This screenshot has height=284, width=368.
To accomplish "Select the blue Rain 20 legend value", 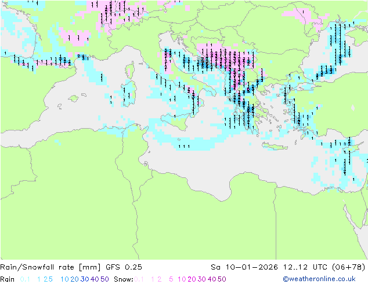I will (74, 279).
